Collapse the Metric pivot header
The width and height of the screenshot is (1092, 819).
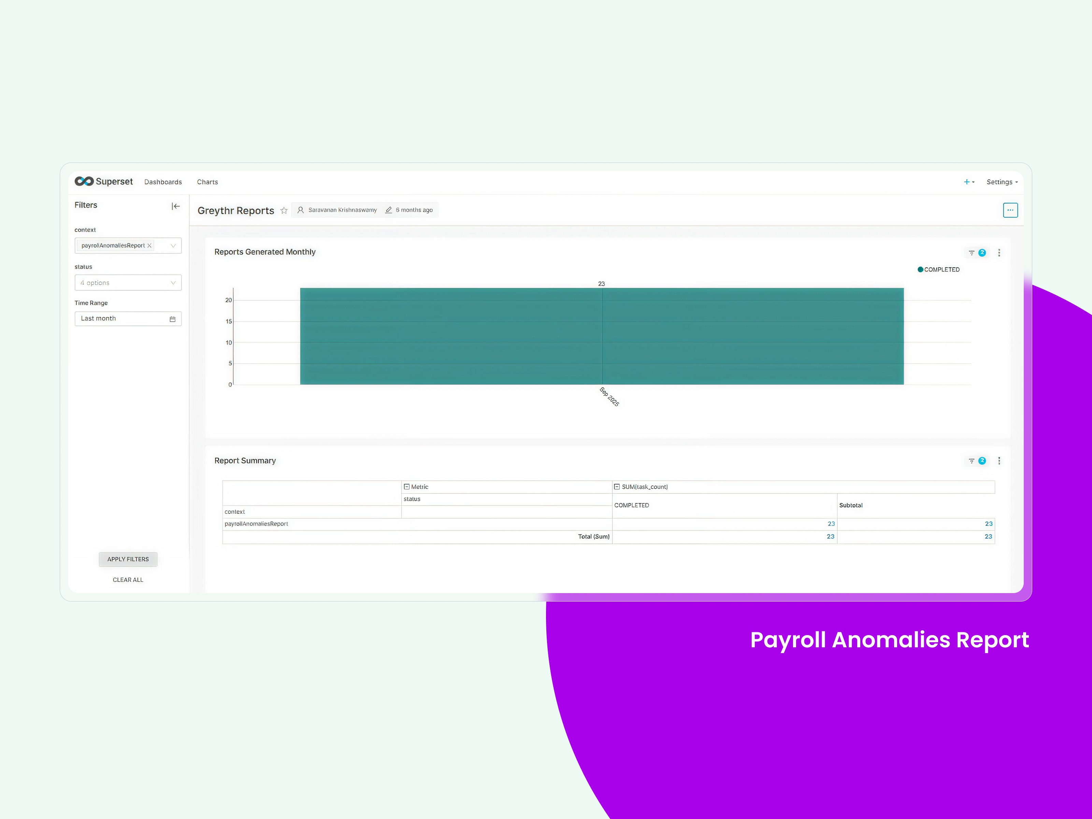pyautogui.click(x=407, y=487)
